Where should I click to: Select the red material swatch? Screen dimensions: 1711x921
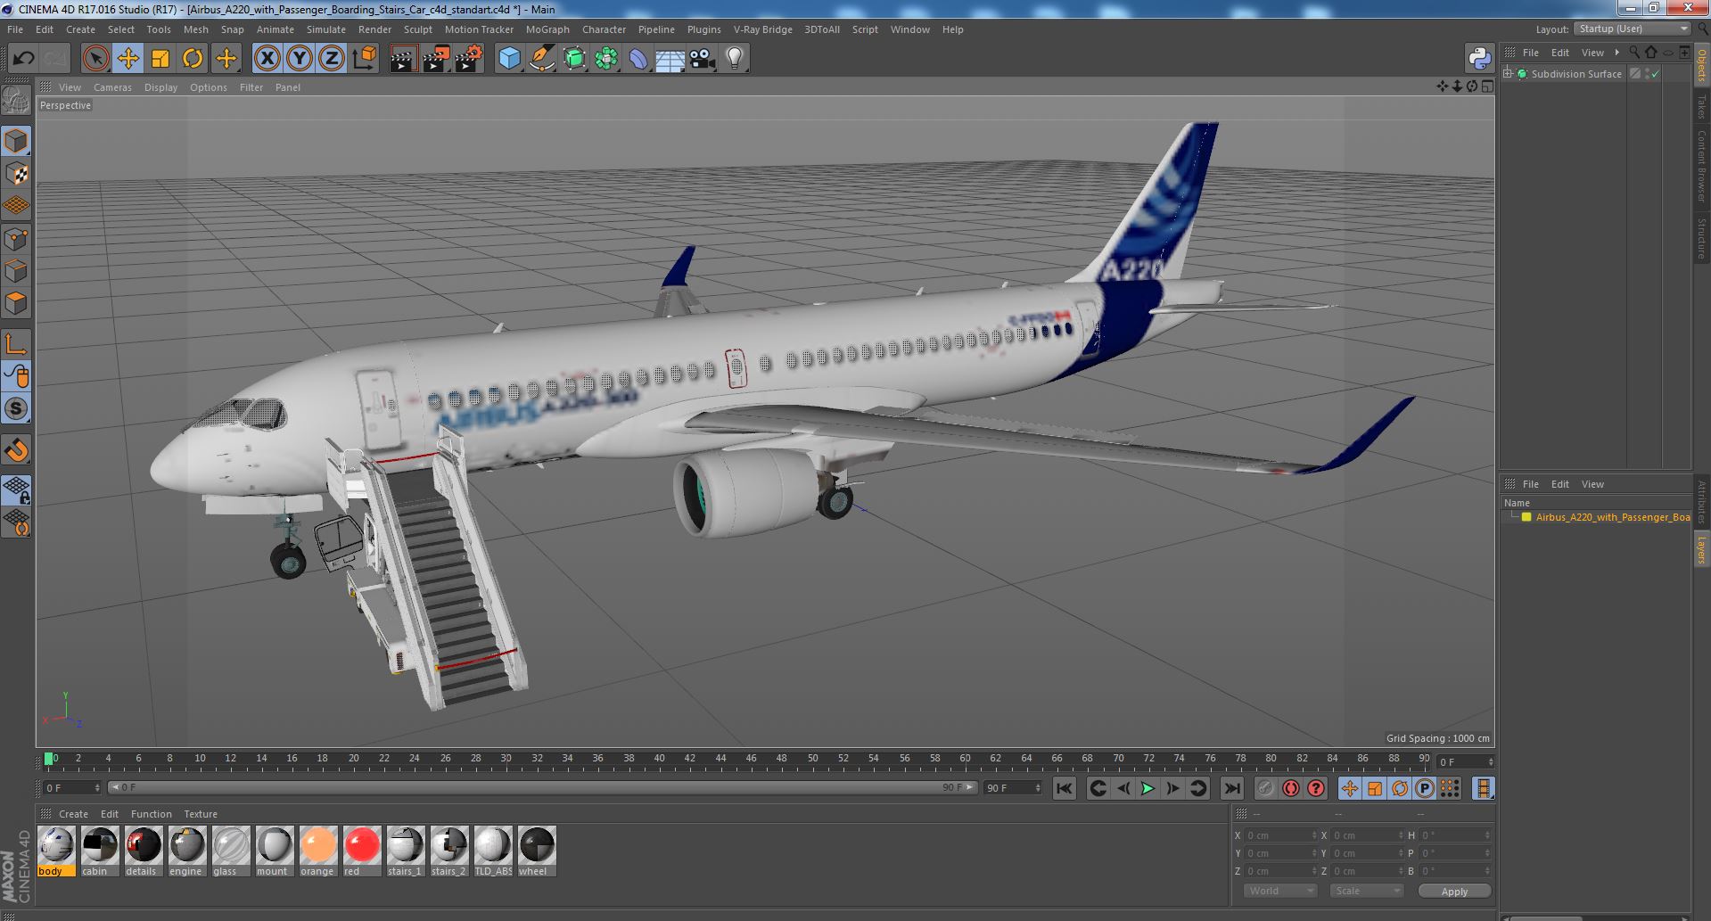click(x=361, y=851)
